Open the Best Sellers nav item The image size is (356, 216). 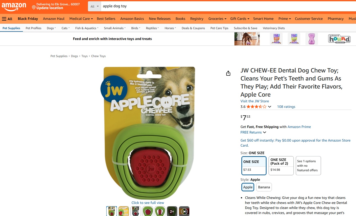(x=106, y=19)
